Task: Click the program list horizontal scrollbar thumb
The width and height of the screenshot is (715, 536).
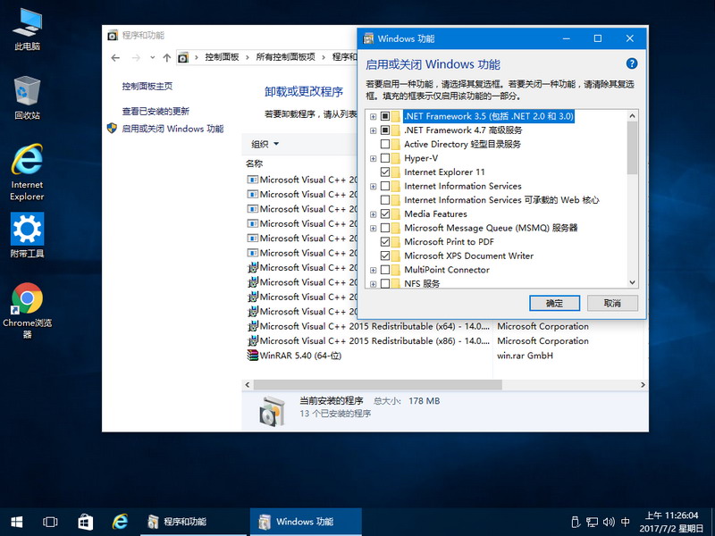Action: [377, 385]
